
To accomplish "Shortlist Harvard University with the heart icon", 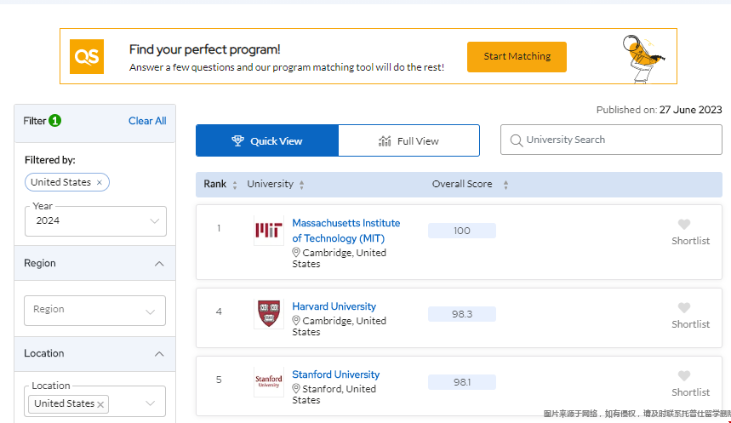I will pos(683,308).
